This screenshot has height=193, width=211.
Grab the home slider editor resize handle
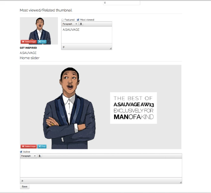(x=181, y=182)
